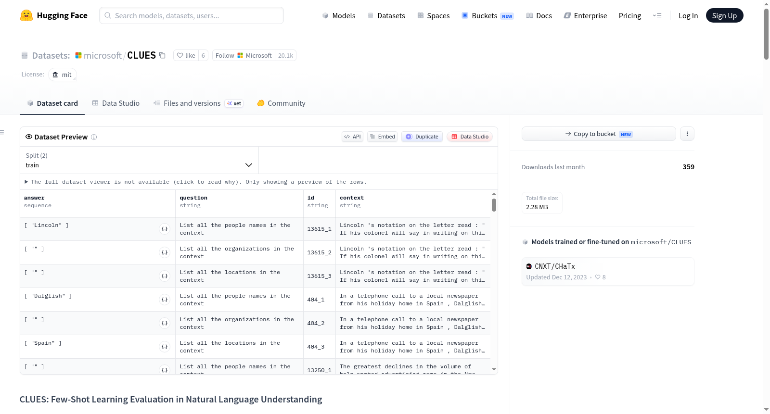Viewport: 770px width, 414px height.
Task: Click the Sign Up button
Action: 724,15
